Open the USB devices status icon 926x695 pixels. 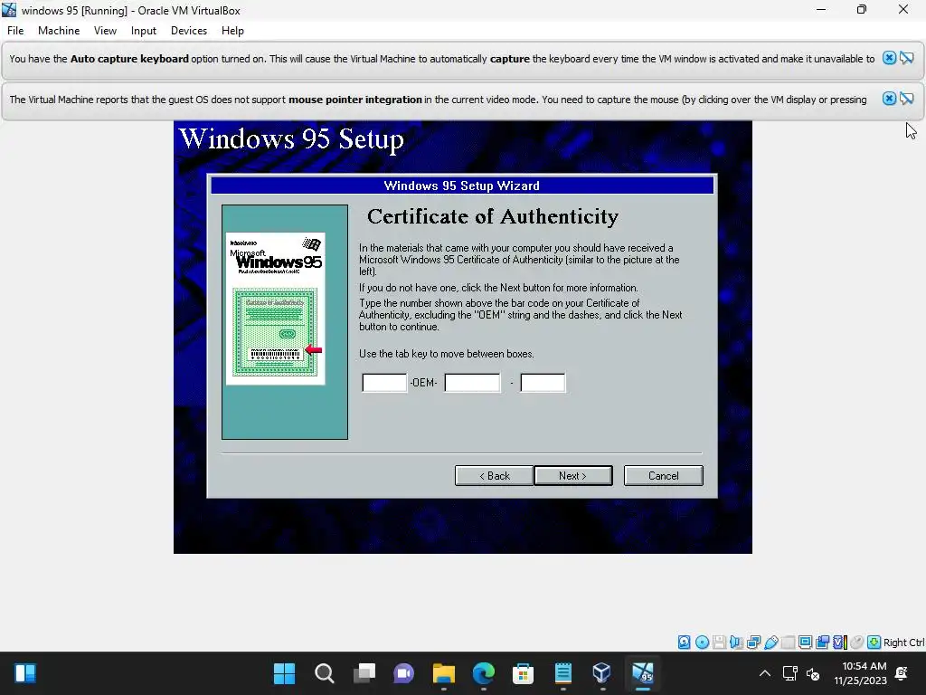[x=770, y=643]
